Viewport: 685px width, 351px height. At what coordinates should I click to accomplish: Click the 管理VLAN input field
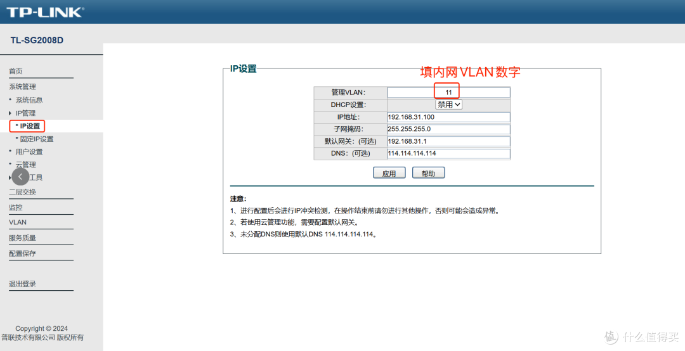[x=448, y=93]
